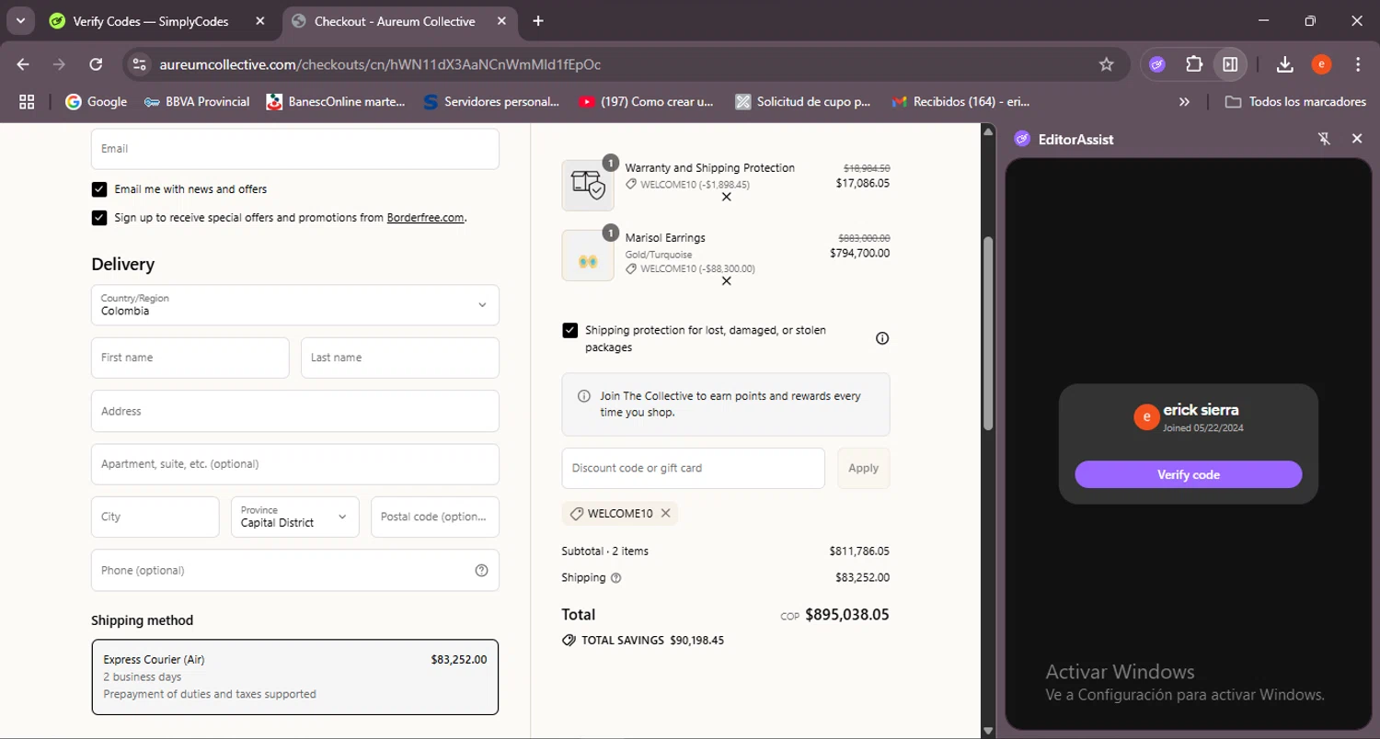The image size is (1380, 739).
Task: Show phone field help question icon
Action: [481, 570]
